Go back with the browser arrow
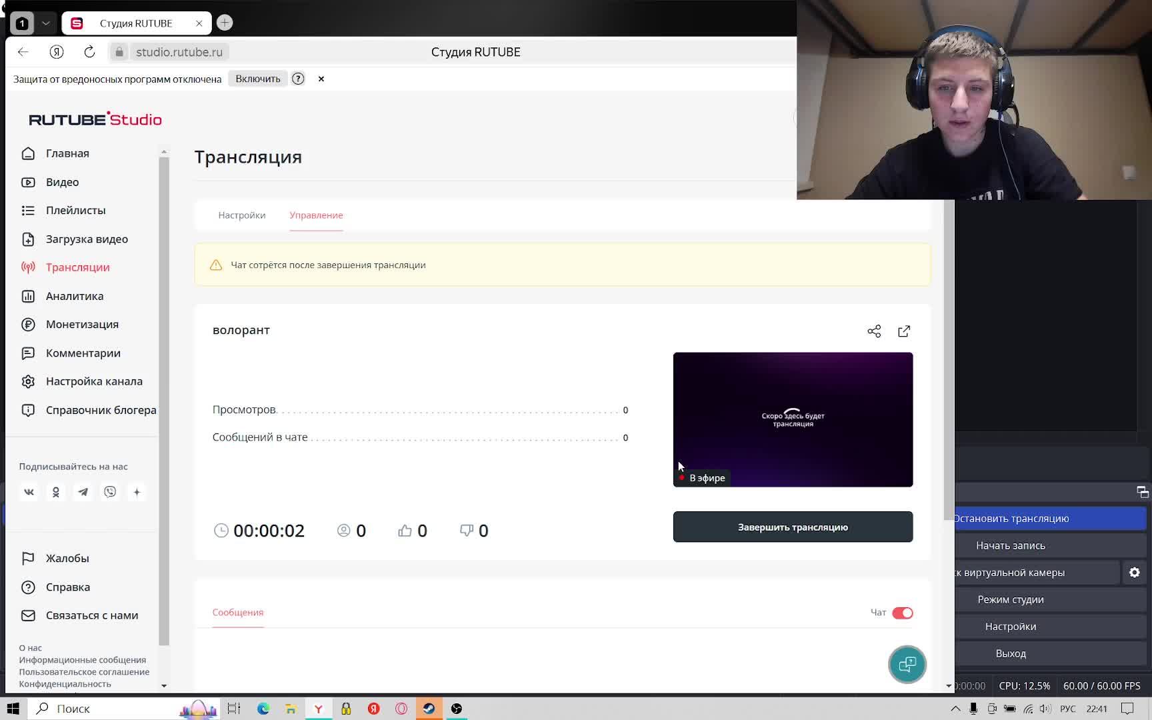 pyautogui.click(x=23, y=52)
